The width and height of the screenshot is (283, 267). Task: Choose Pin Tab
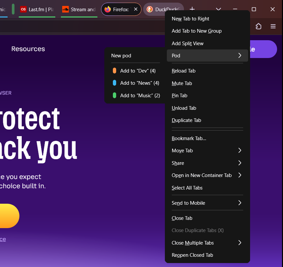tap(207, 96)
